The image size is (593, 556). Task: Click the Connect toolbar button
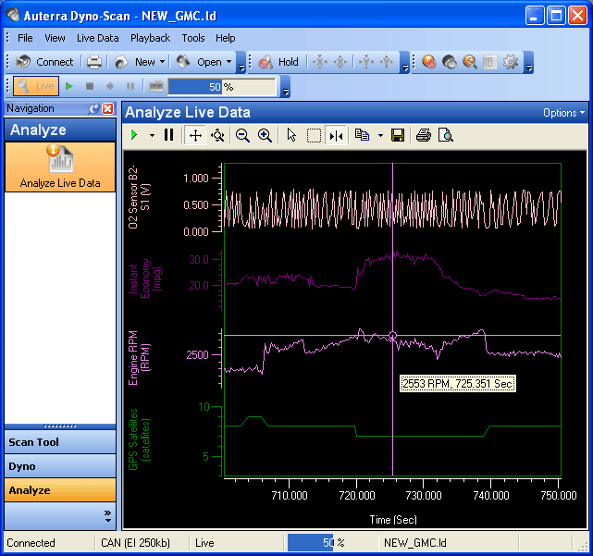pos(44,62)
